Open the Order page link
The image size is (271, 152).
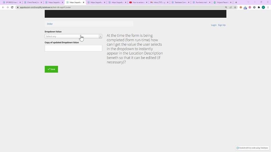(x=50, y=24)
